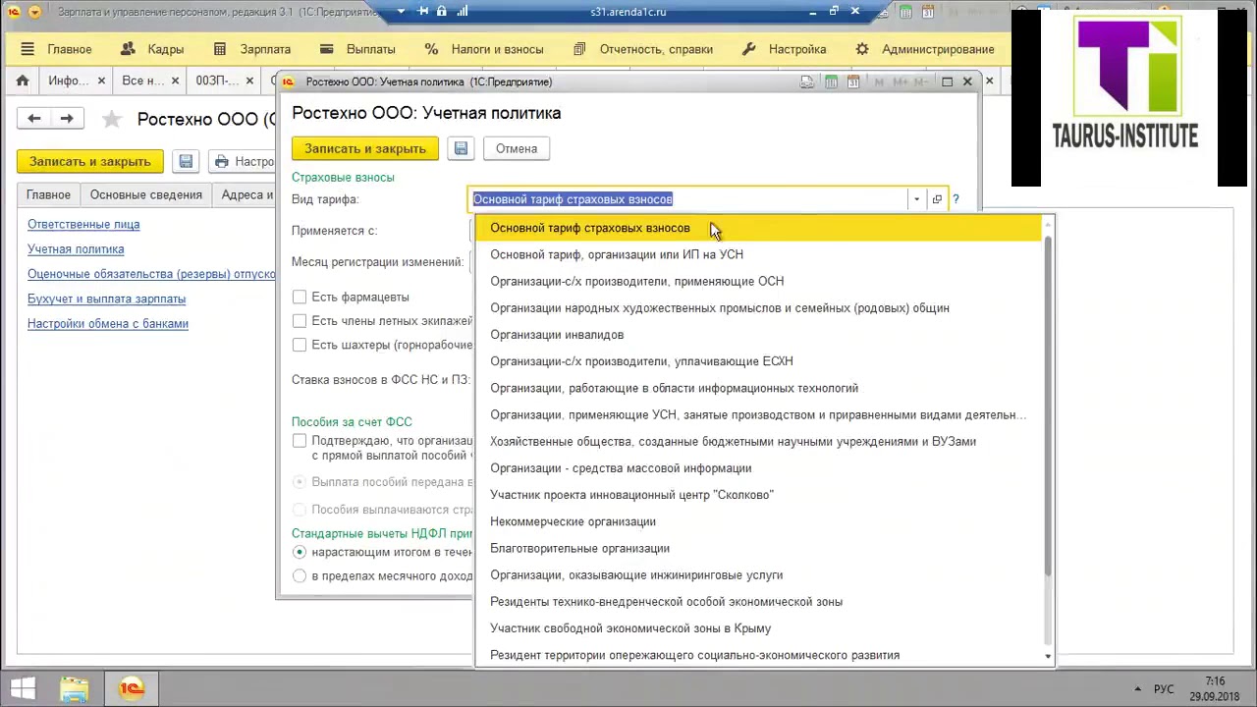Click the Отмена button
The width and height of the screenshot is (1257, 707).
click(x=517, y=148)
